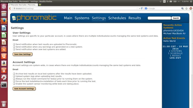This screenshot has height=108, width=193.
Task: Open the Hello World test event
Action: point(169,41)
